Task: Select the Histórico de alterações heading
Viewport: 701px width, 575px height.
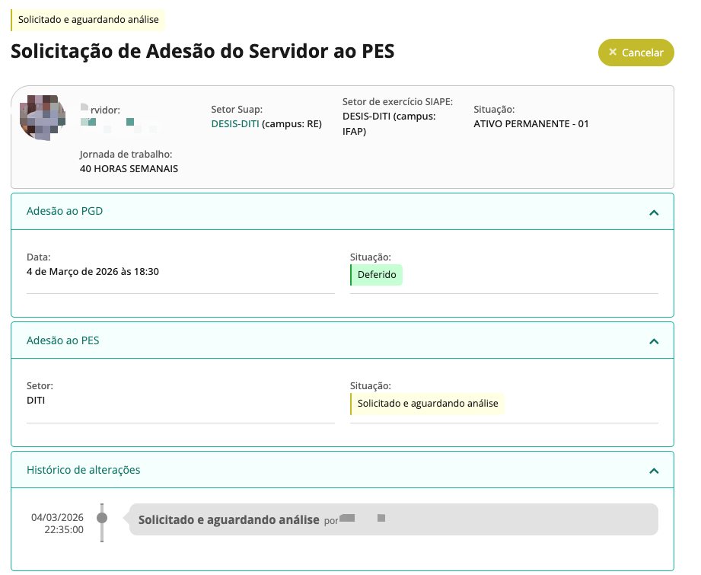Action: tap(83, 470)
